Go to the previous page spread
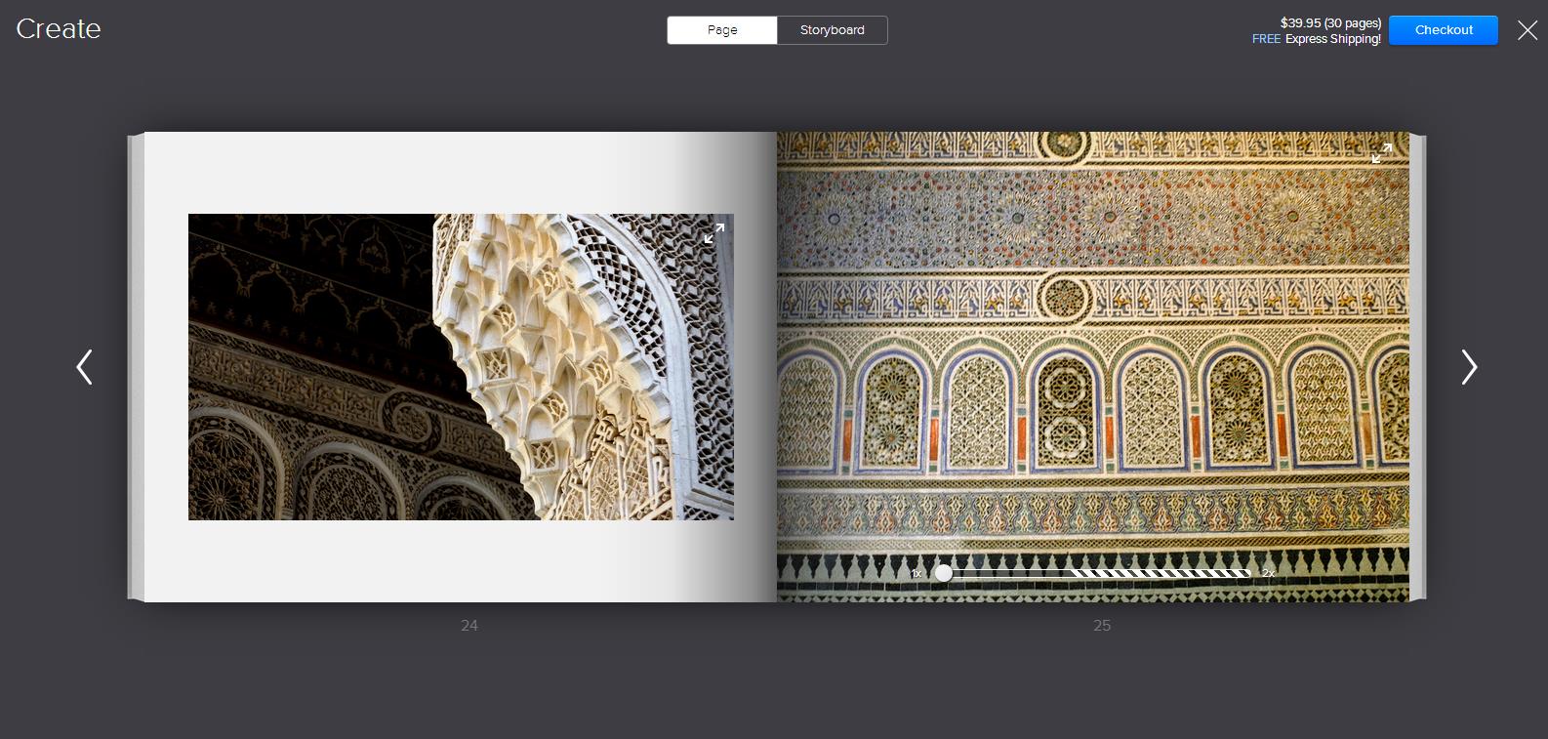Image resolution: width=1548 pixels, height=739 pixels. (x=85, y=367)
